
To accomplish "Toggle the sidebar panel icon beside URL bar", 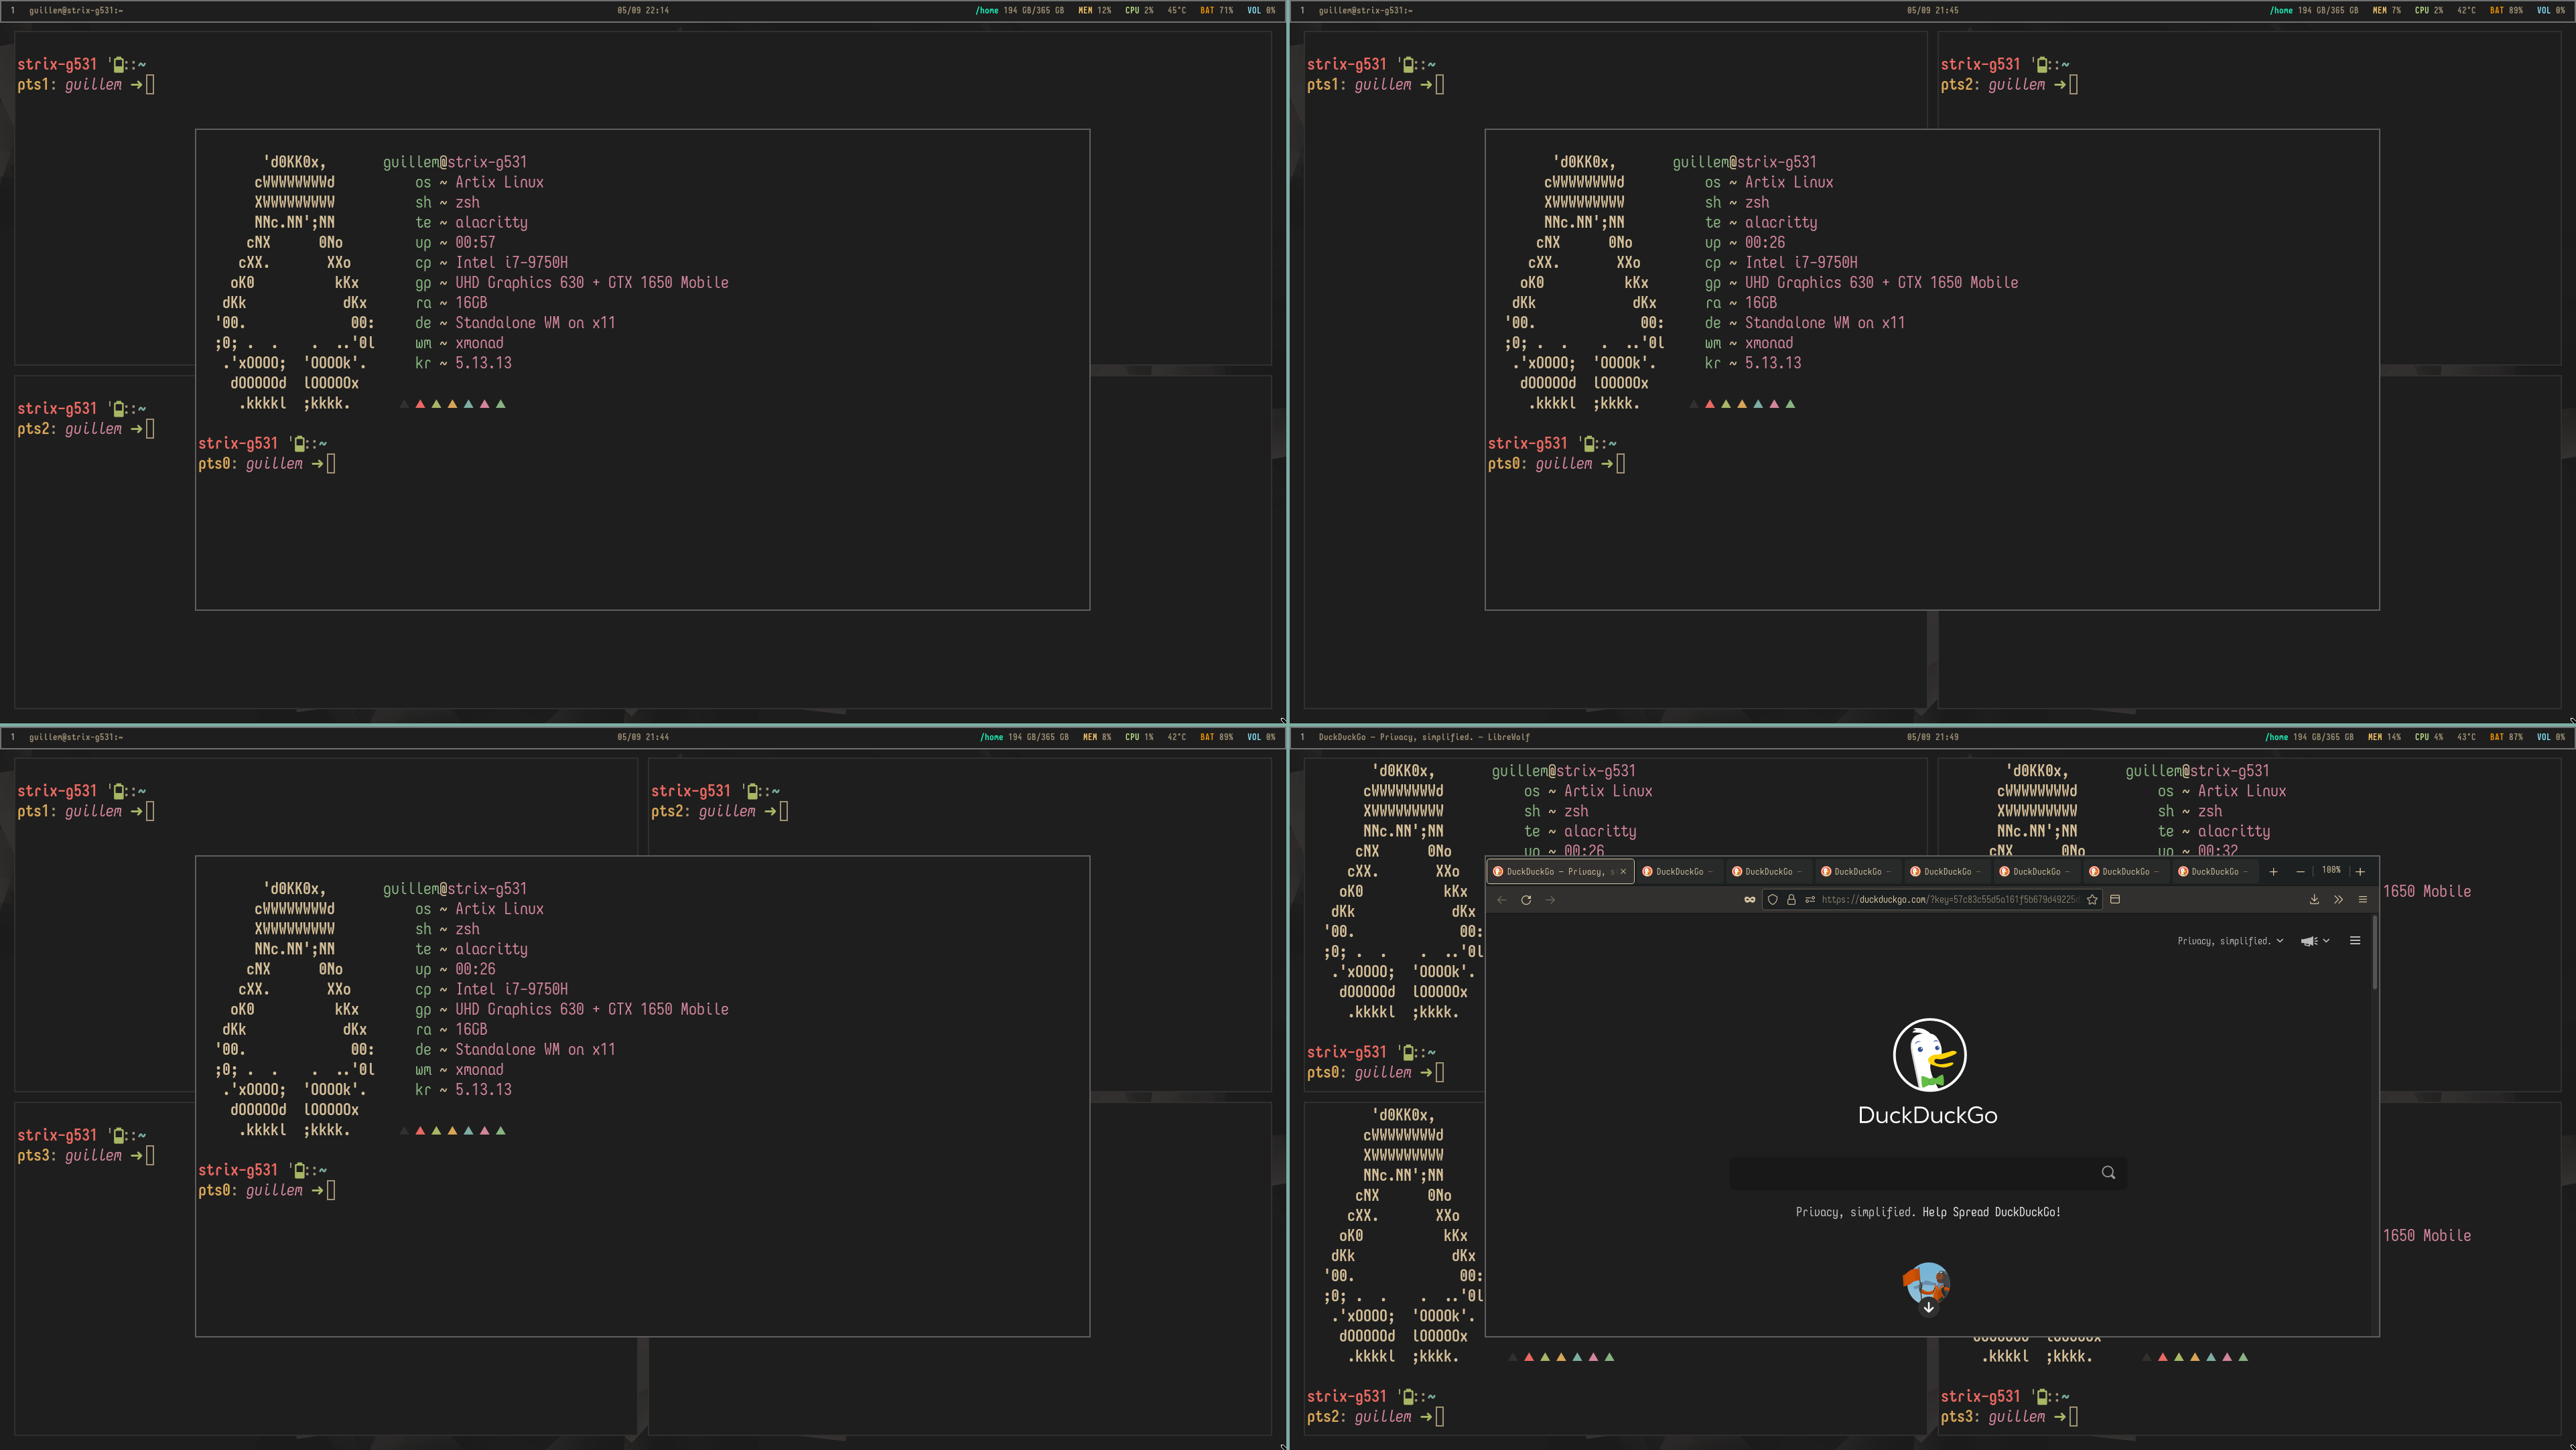I will [2115, 900].
